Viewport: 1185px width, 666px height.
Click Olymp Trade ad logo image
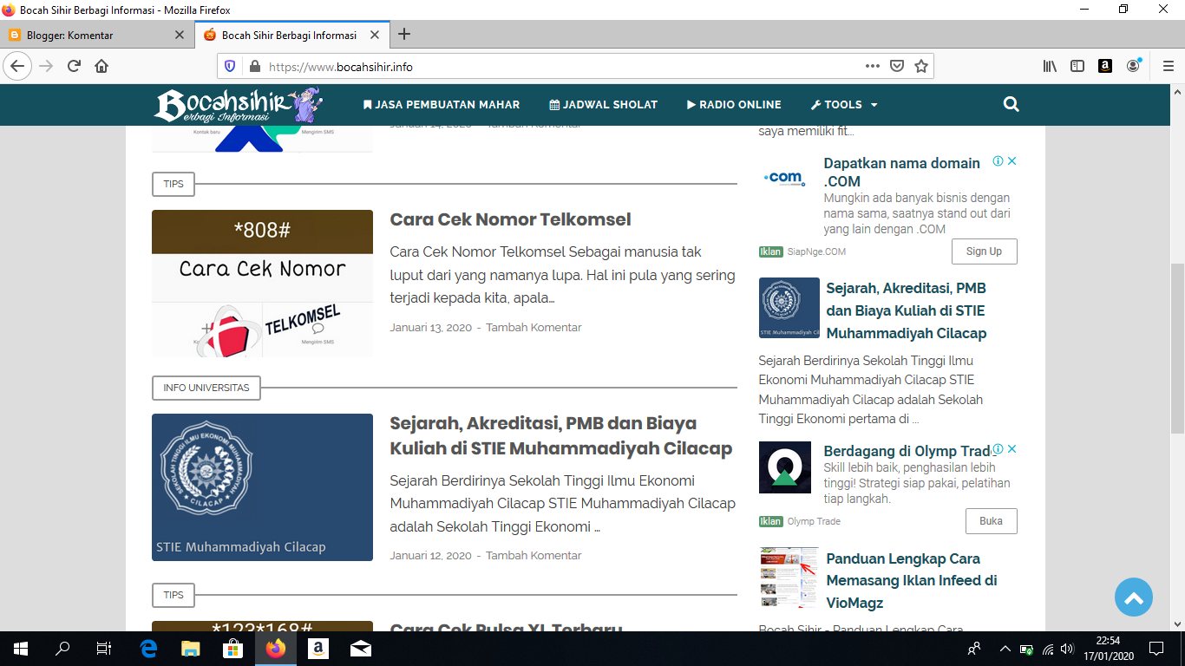(785, 467)
